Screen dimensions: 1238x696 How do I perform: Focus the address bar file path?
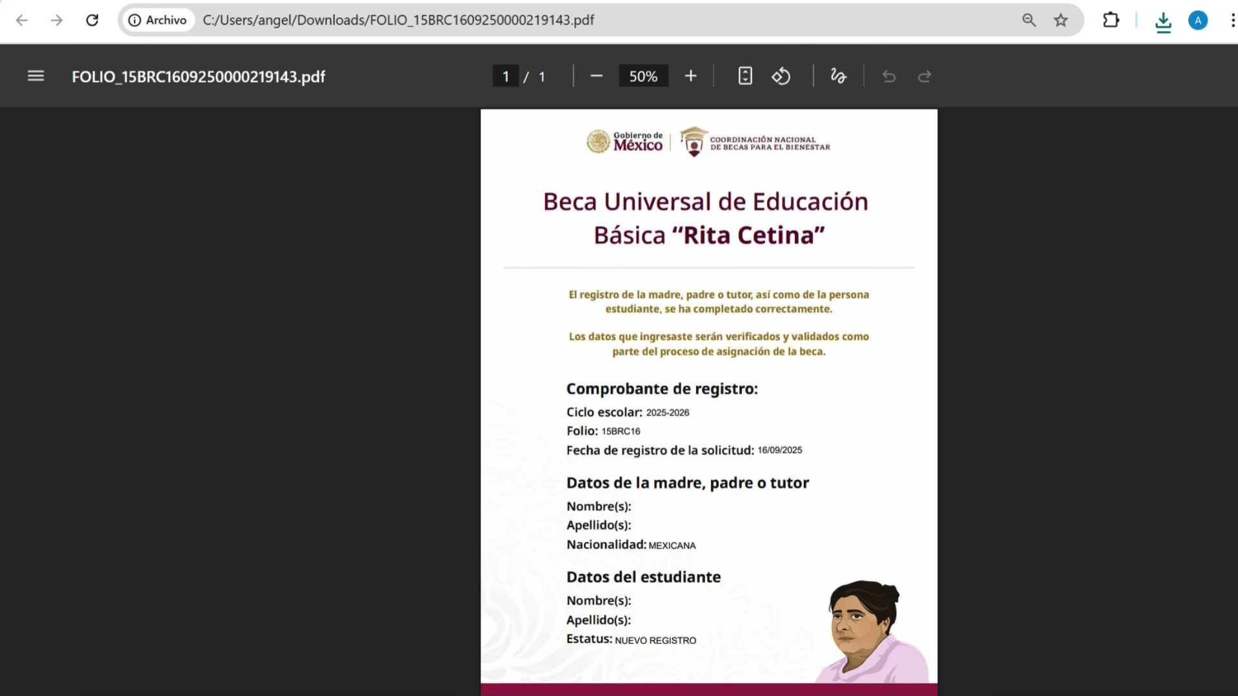coord(398,20)
